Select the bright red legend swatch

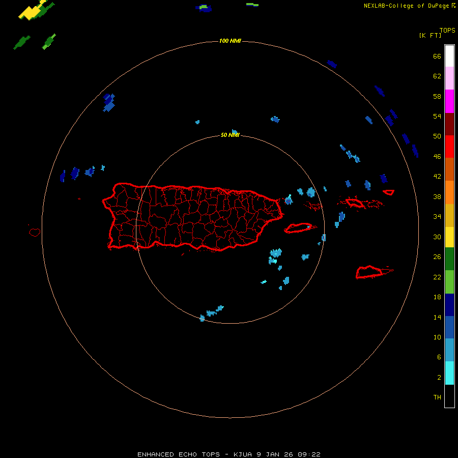(449, 147)
